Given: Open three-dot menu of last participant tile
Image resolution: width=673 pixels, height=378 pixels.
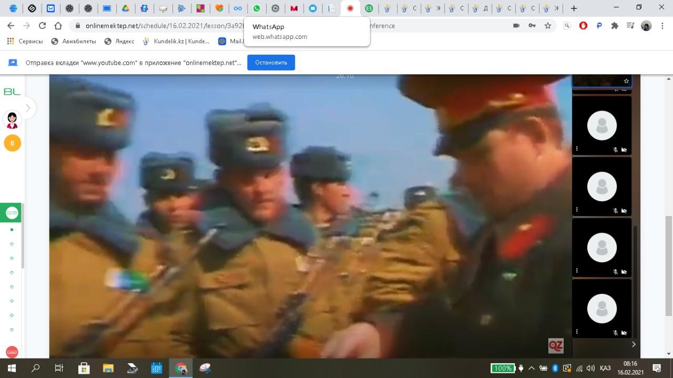Looking at the screenshot, I should [577, 332].
